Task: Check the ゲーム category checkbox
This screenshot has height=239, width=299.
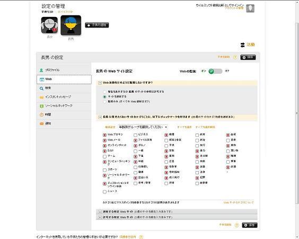Action: point(104,156)
